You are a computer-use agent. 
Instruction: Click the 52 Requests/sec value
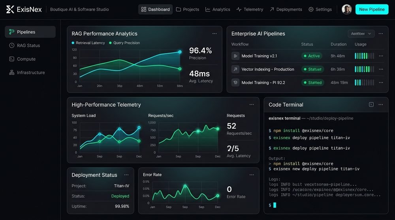(231, 126)
